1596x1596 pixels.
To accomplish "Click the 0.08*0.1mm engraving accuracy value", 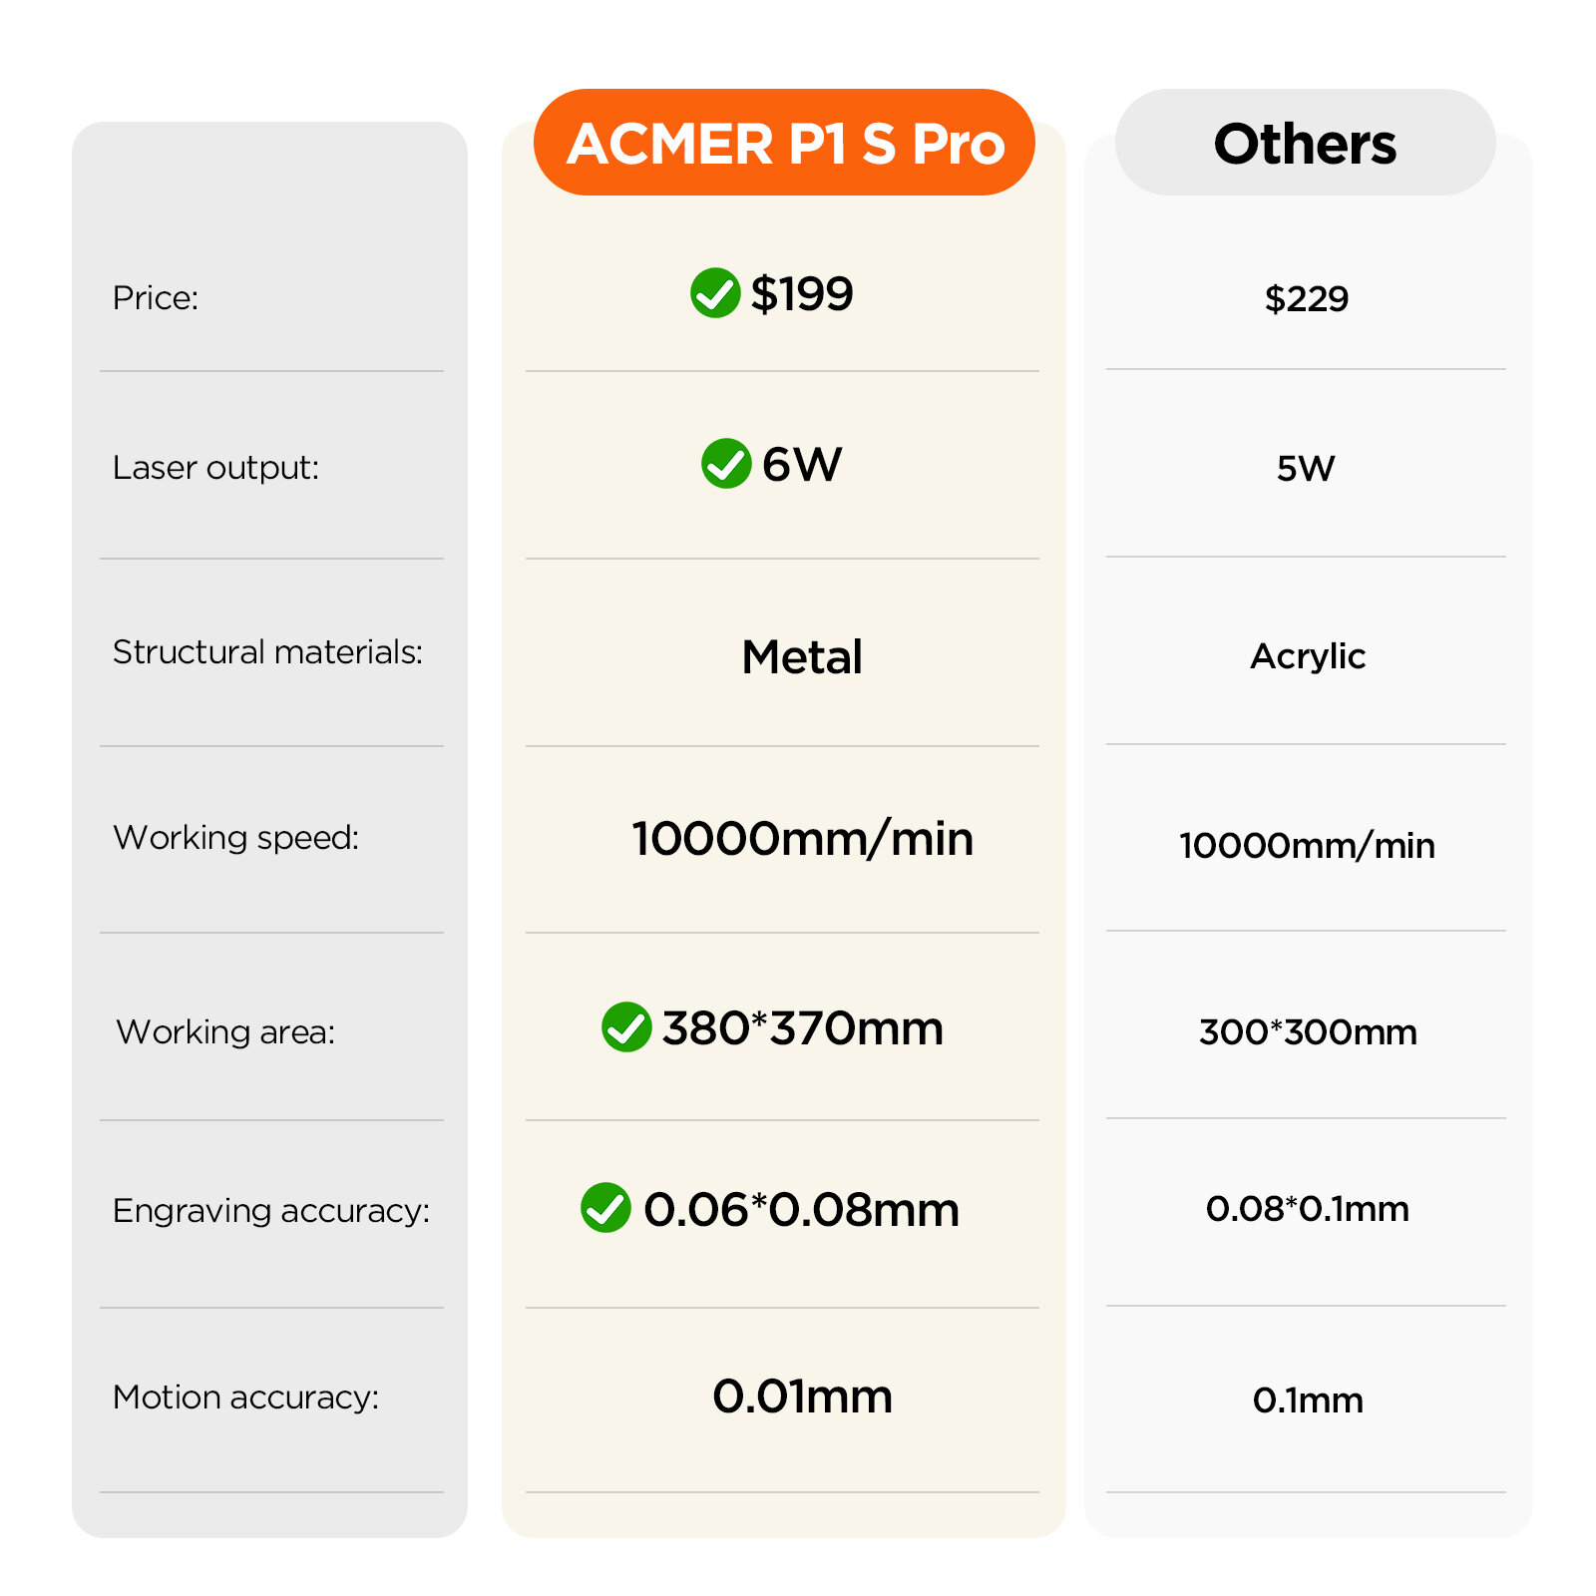I will (x=1307, y=1209).
